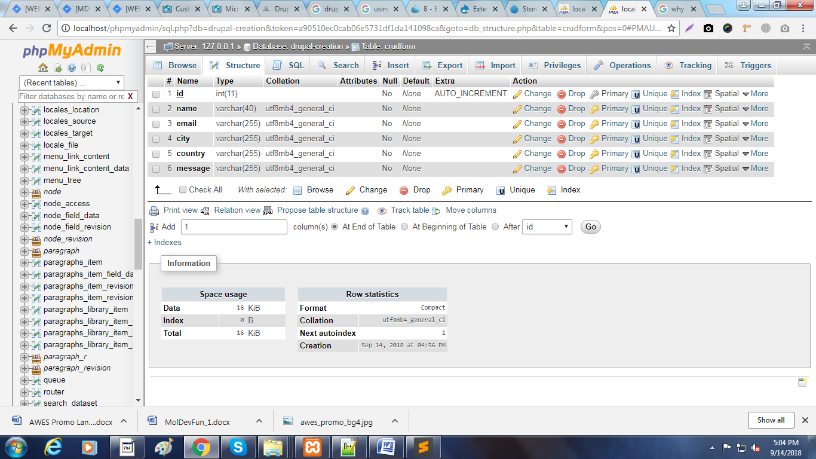Enable the Check All checkbox
Image resolution: width=816 pixels, height=459 pixels.
(183, 189)
